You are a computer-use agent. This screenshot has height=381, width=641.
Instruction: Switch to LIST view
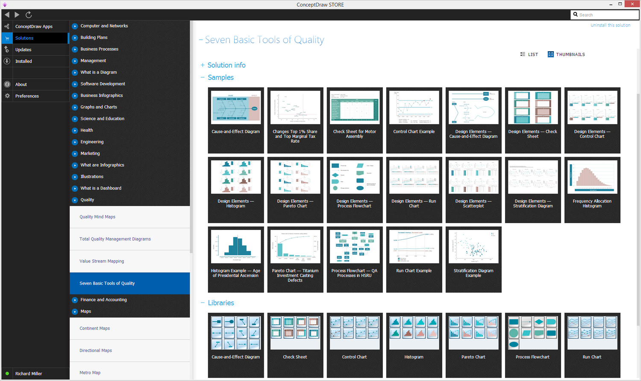pyautogui.click(x=529, y=54)
